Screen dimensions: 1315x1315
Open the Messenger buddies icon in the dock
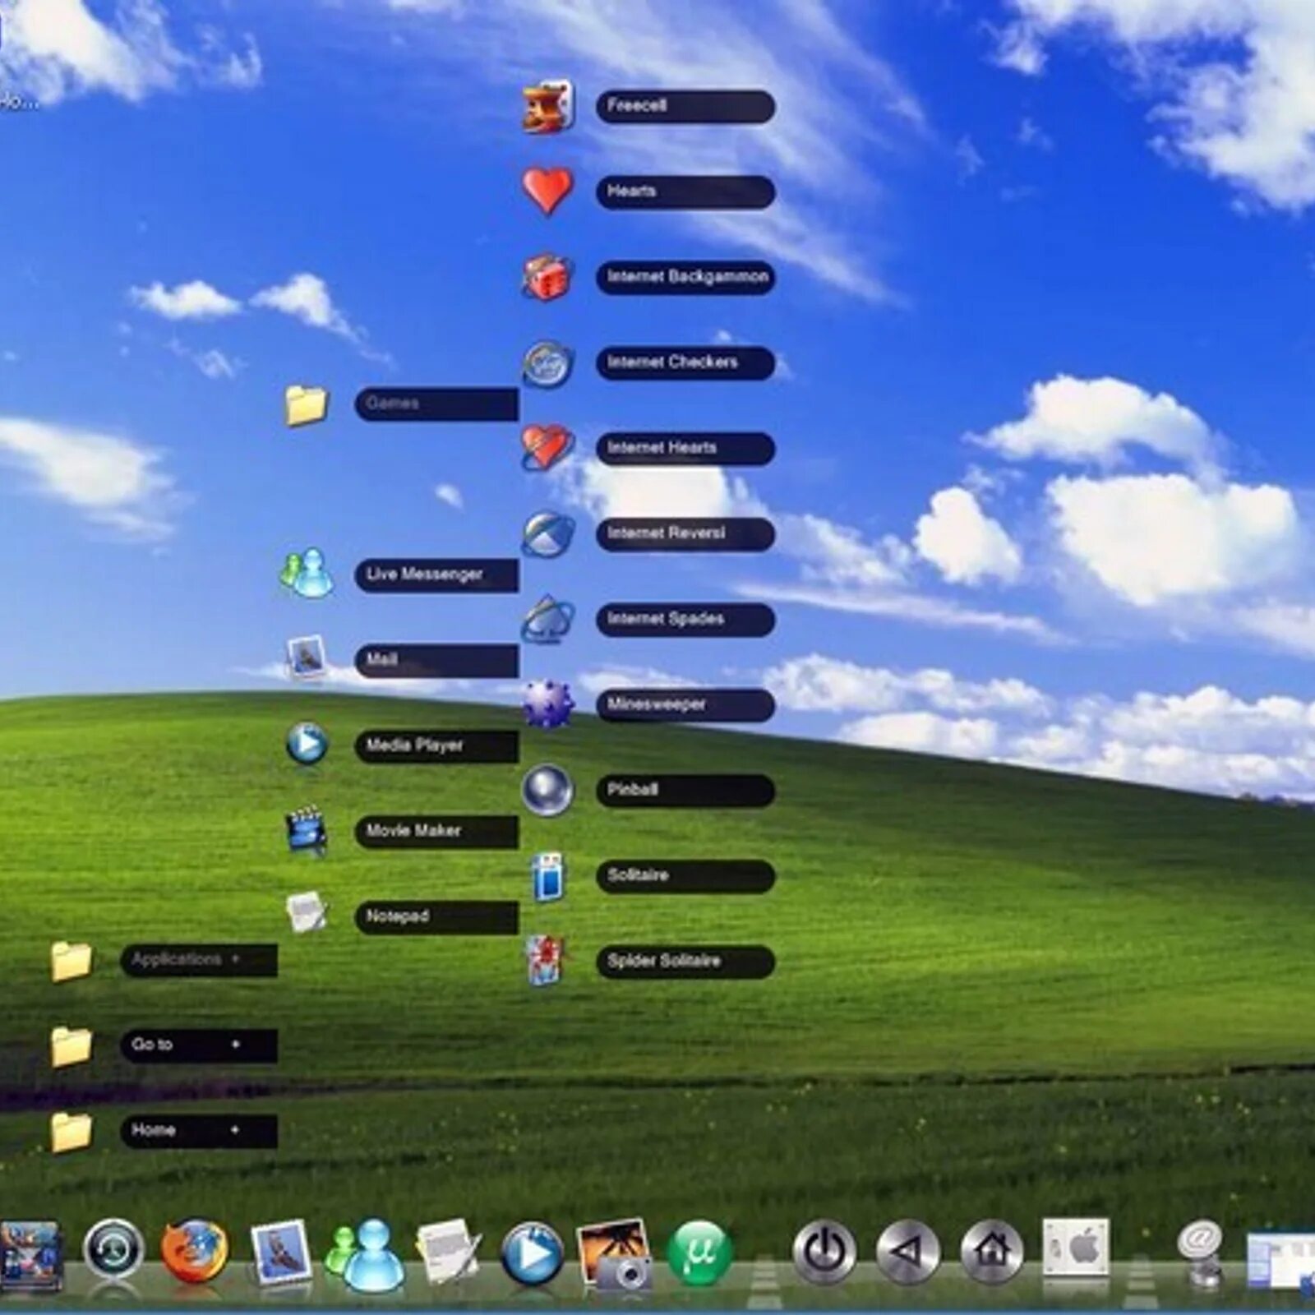365,1254
